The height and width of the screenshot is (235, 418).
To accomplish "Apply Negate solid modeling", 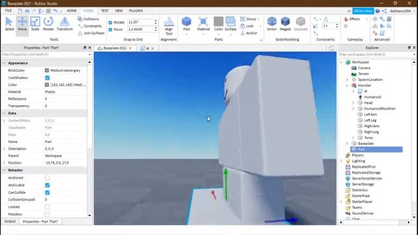I will [x=285, y=24].
